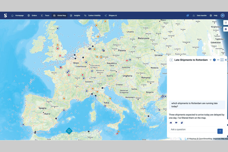Click the Shippeo logo in the navbar
The height and width of the screenshot is (152, 228).
click(x=5, y=15)
